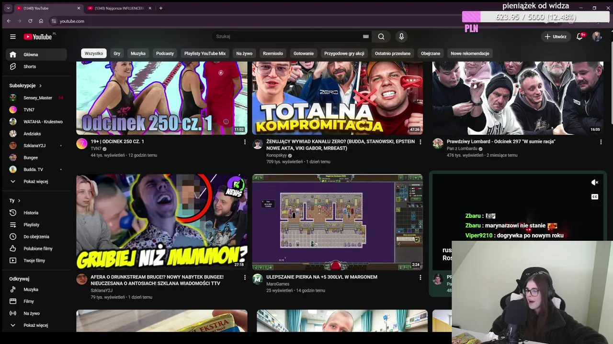Open options menu for 19+ Odcinek 250 video
613x344 pixels.
coord(245,142)
